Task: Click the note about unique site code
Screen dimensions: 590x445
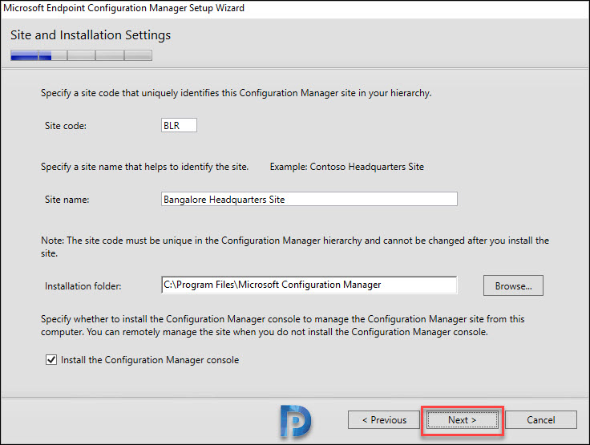Action: click(x=295, y=247)
